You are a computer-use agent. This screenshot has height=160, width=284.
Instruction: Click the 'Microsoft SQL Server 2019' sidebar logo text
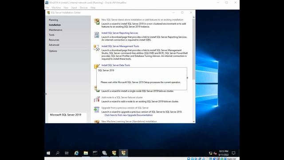[x=66, y=115]
